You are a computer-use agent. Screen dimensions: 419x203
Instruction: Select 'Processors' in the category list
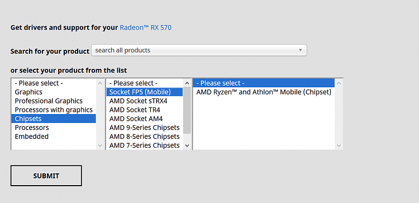coord(54,128)
